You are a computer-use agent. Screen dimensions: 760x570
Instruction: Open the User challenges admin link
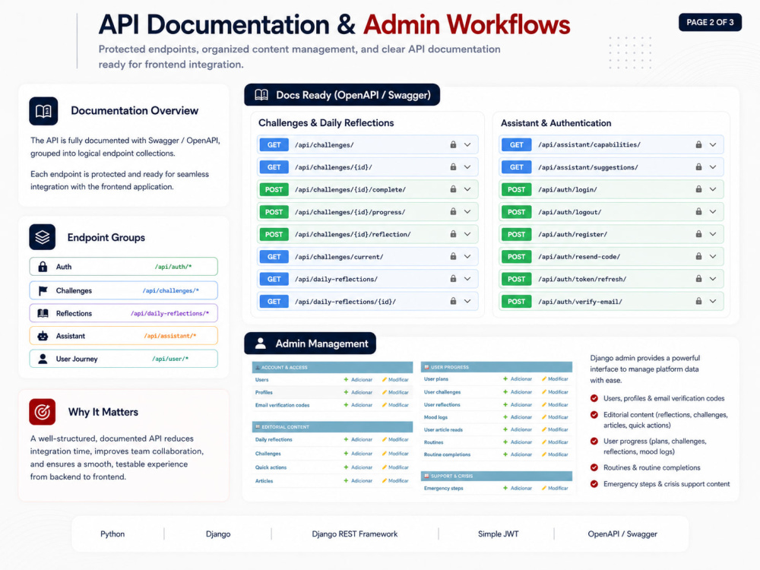[x=442, y=391]
